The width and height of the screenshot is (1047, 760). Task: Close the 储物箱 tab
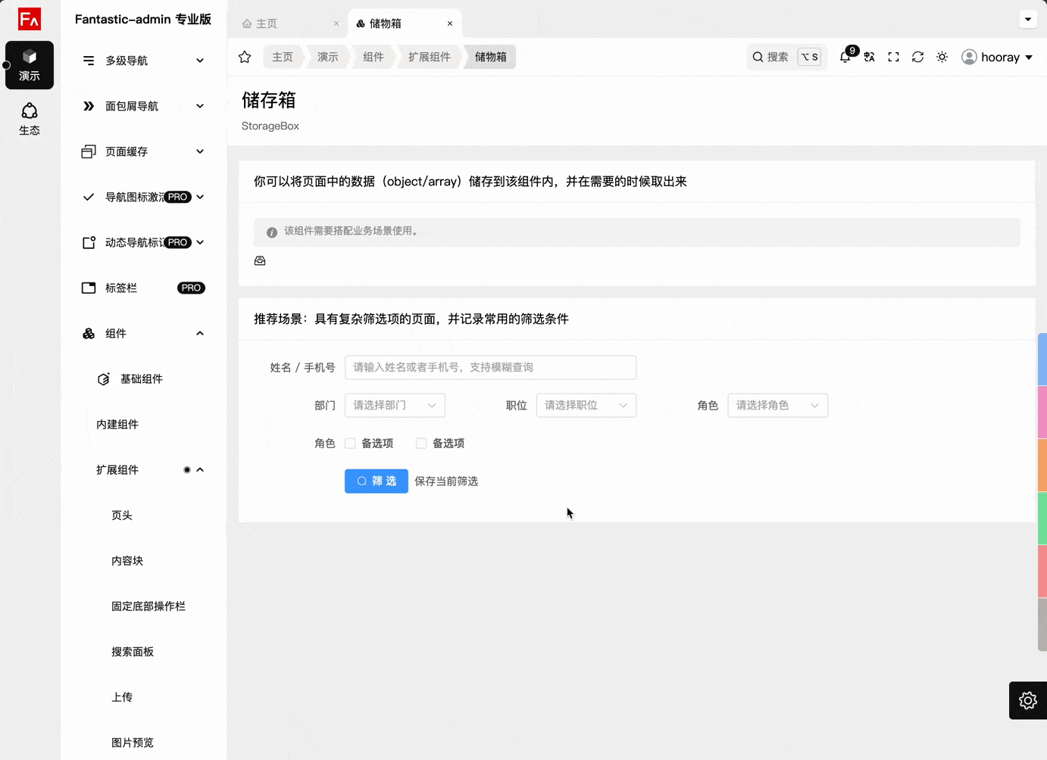pos(450,23)
